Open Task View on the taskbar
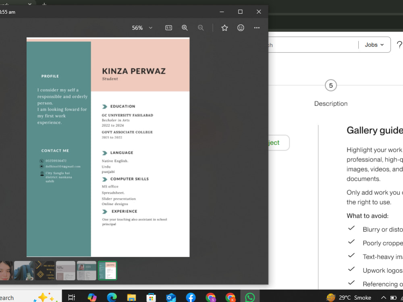The width and height of the screenshot is (403, 302). [x=71, y=298]
